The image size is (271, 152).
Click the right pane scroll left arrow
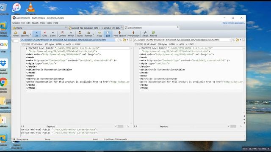tap(229, 126)
